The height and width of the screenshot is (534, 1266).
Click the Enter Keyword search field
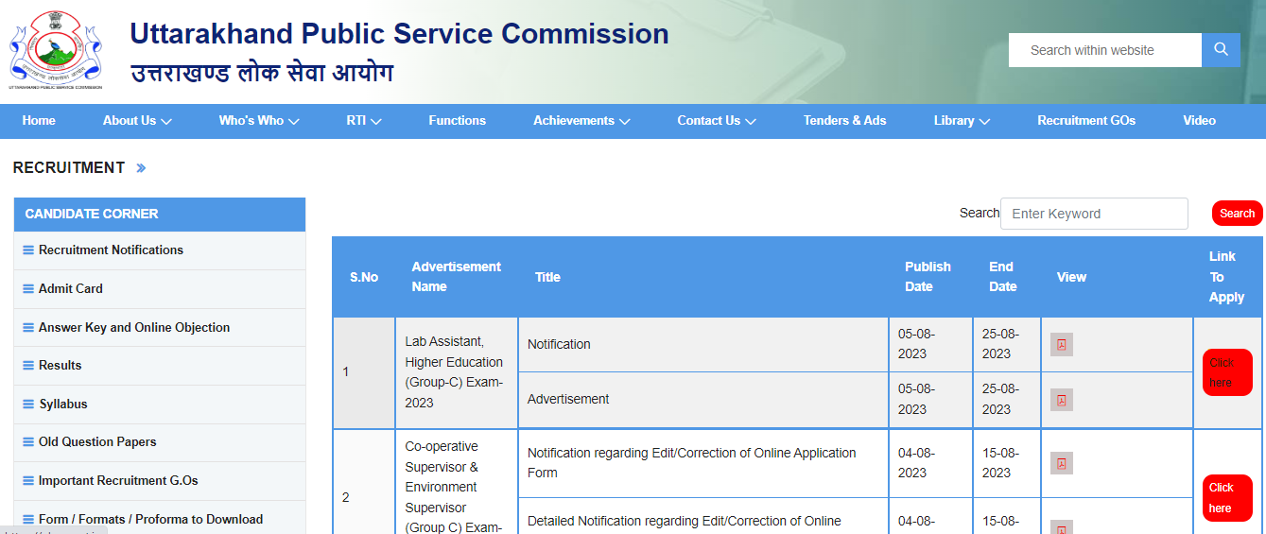[1094, 214]
